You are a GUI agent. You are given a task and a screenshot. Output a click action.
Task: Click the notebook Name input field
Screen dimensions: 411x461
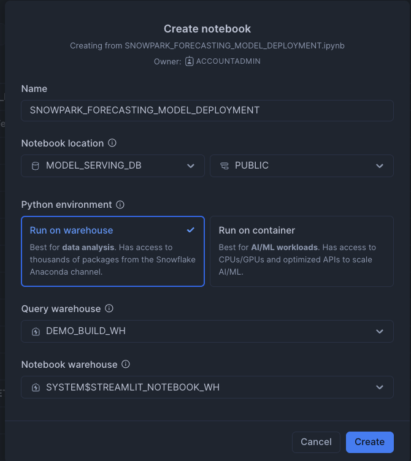207,110
